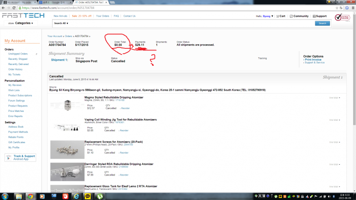Open the FAQ page
This screenshot has width=356, height=200.
116,16
